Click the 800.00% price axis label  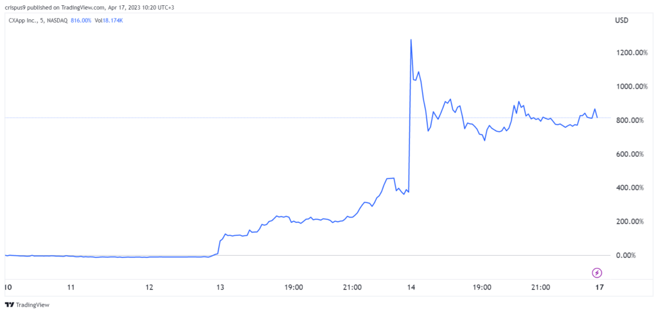[x=630, y=120]
